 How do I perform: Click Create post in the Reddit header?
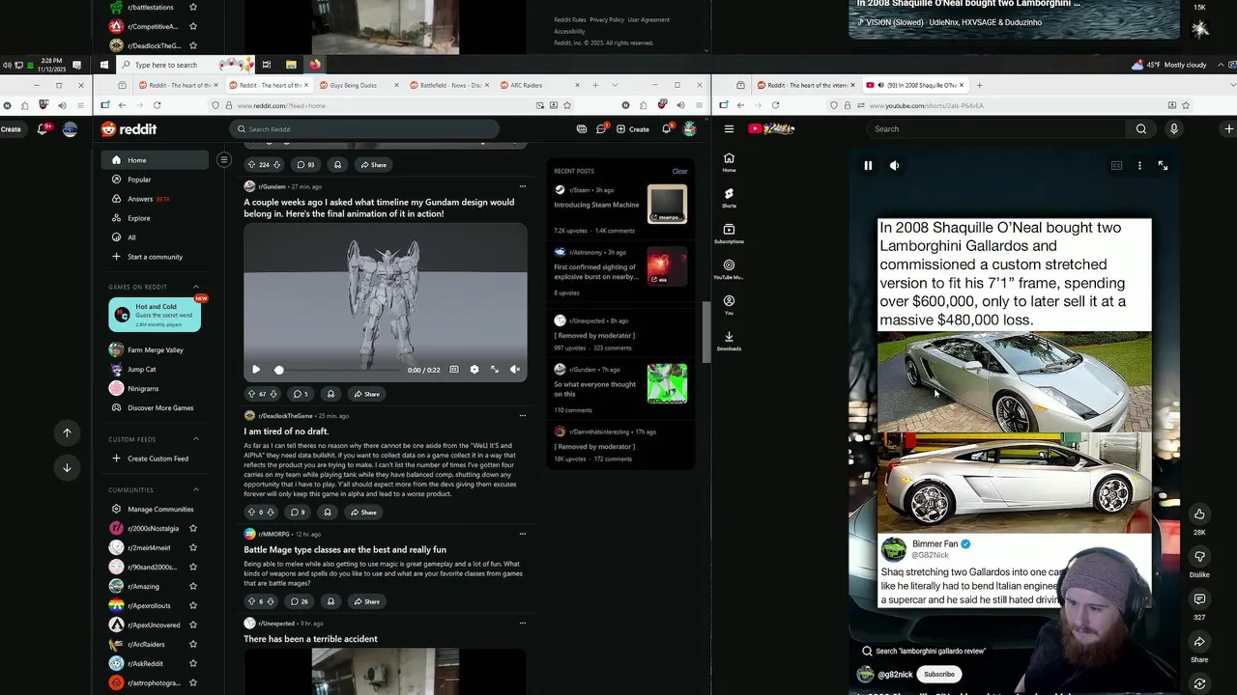(634, 129)
